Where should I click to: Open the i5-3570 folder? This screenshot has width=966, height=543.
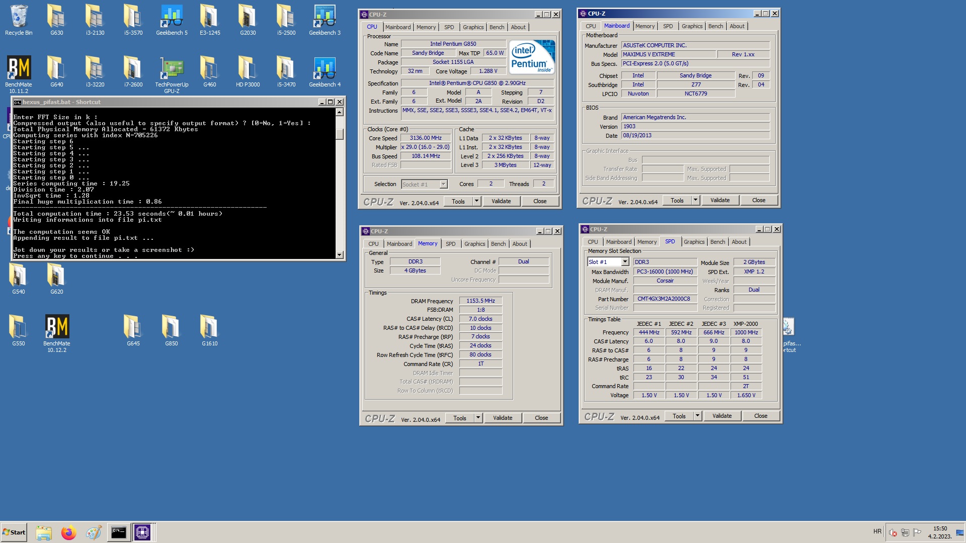[133, 20]
